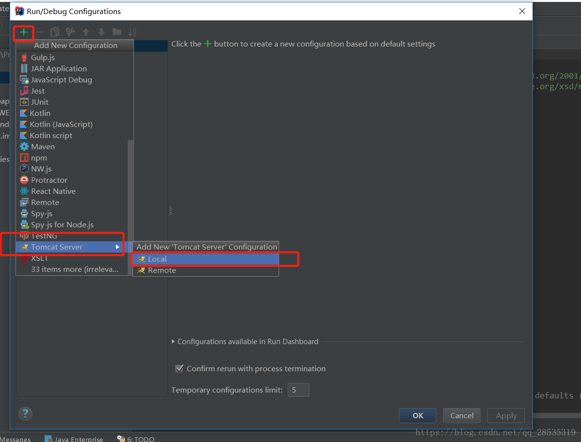
Task: Click the Tomcat icon beside Local
Action: coord(141,259)
